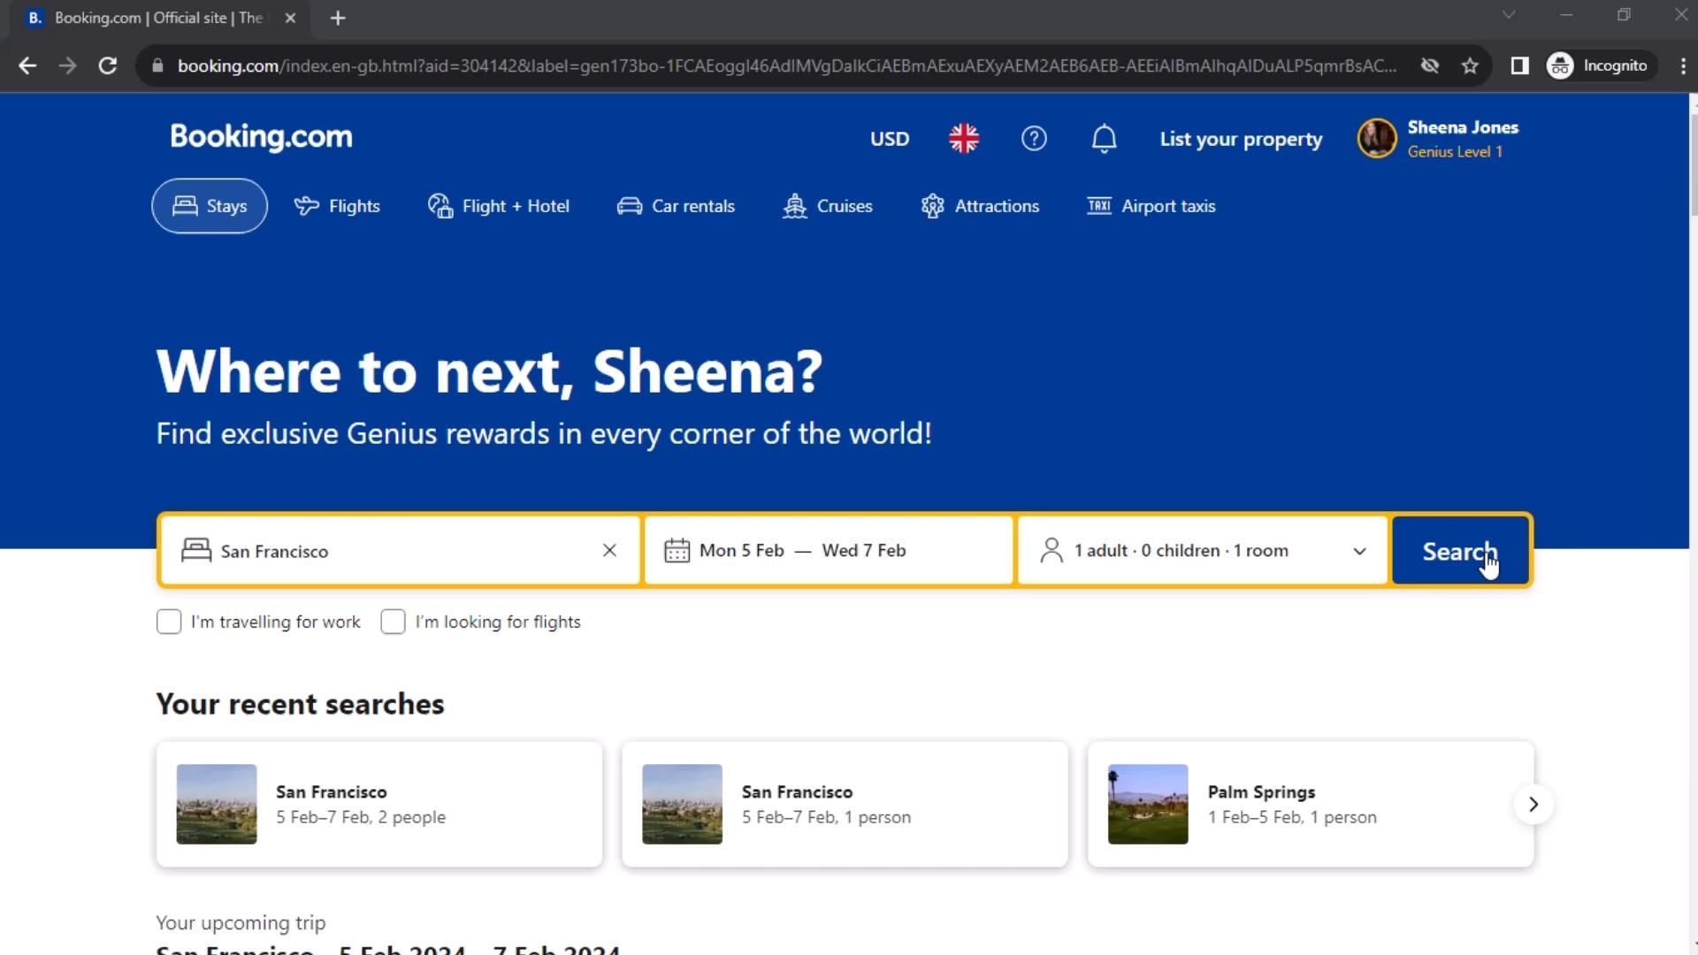Viewport: 1698px width, 955px height.
Task: Change language via UK flag icon
Action: tap(964, 139)
